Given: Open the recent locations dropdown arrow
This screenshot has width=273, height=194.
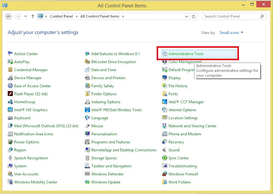Looking at the screenshot, I should pyautogui.click(x=26, y=16).
